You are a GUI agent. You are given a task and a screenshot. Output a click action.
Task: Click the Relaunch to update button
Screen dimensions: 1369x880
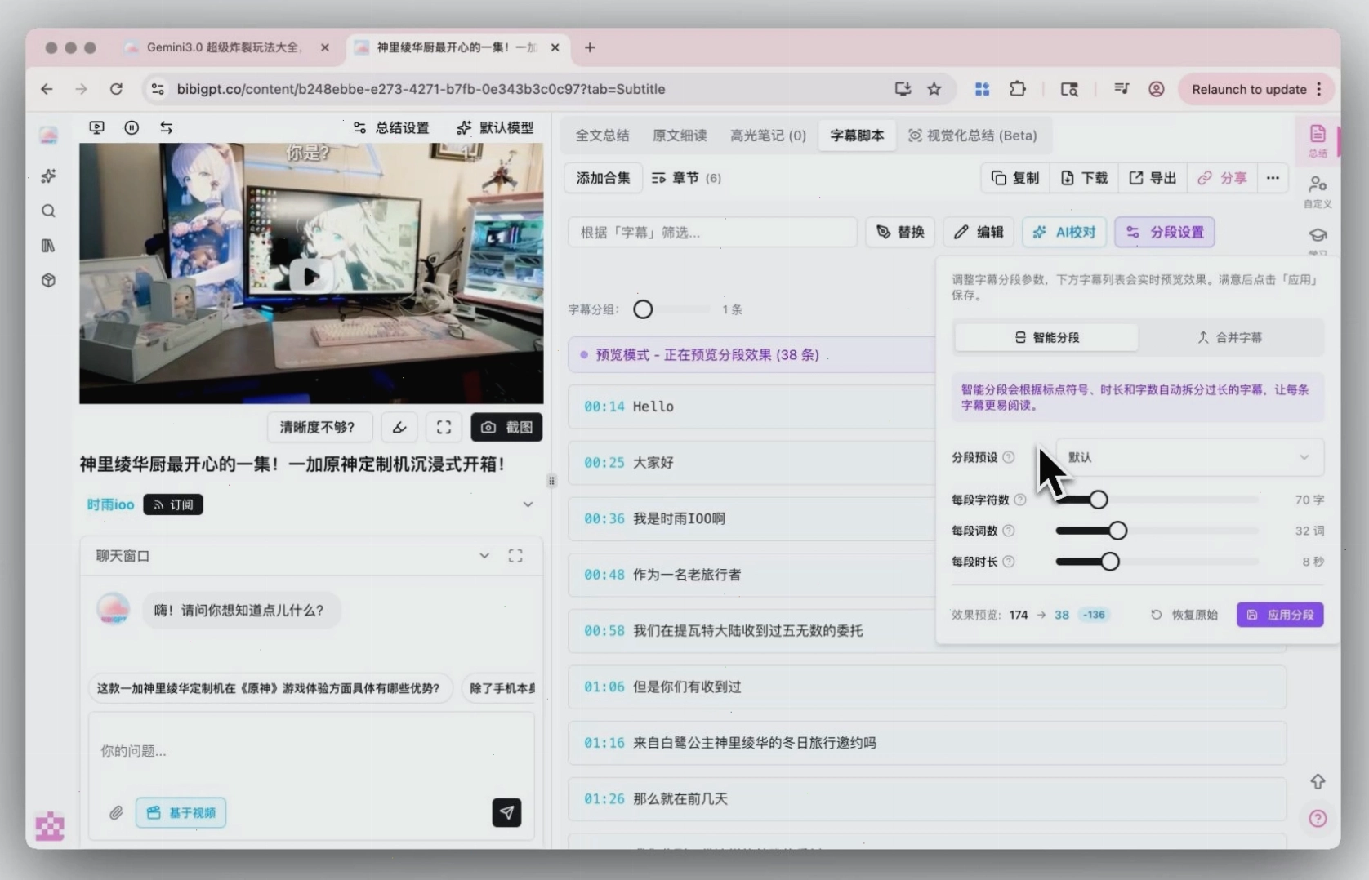[1255, 89]
